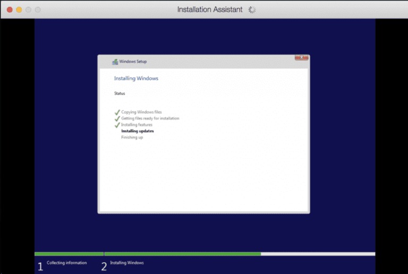Viewport: 408px width, 274px height.
Task: Select Getting files ready for installation text
Action: point(150,118)
